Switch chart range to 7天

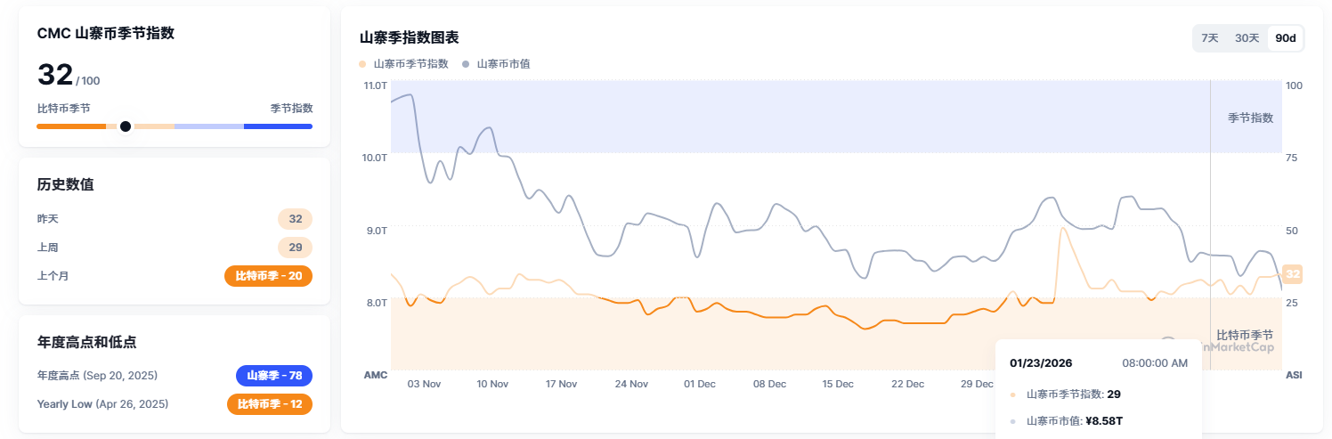(x=1209, y=38)
